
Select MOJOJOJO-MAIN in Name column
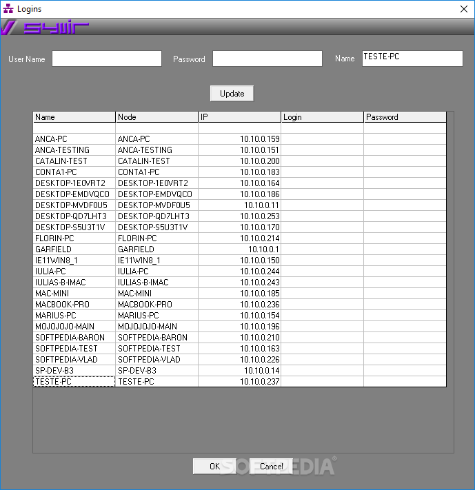point(74,327)
